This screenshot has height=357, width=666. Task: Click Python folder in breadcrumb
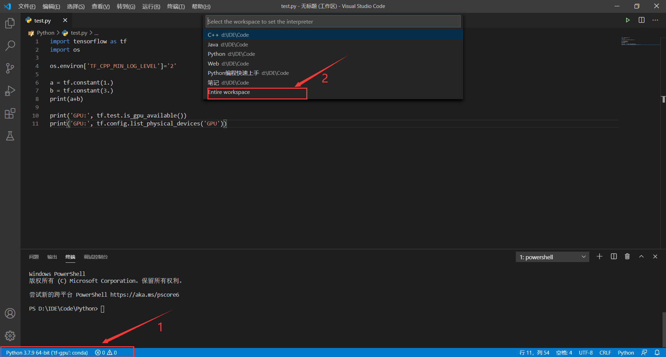[x=45, y=33]
